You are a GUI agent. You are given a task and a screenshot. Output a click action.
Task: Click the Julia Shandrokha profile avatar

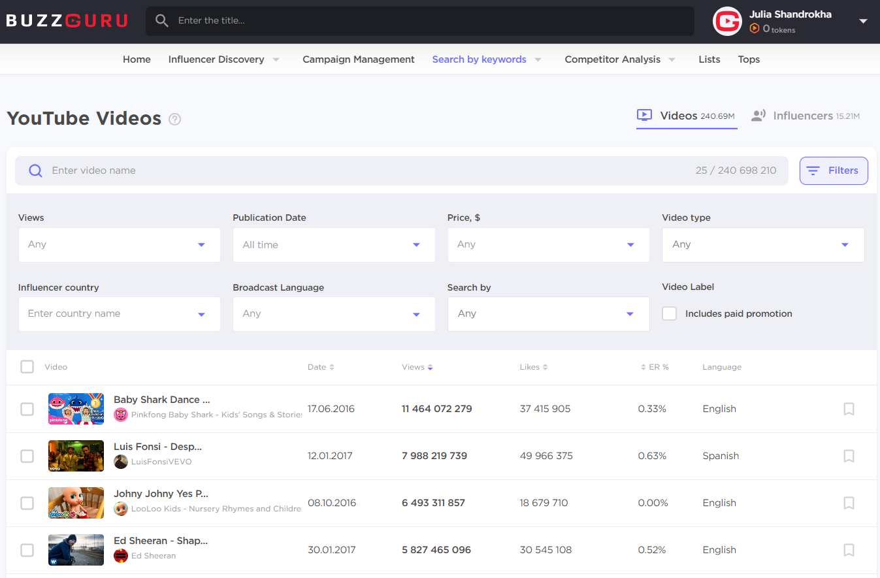coord(727,22)
